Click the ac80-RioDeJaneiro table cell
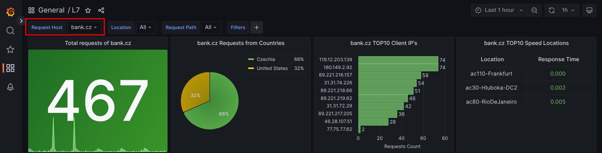Screen dimensions: 602x153 pyautogui.click(x=491, y=102)
